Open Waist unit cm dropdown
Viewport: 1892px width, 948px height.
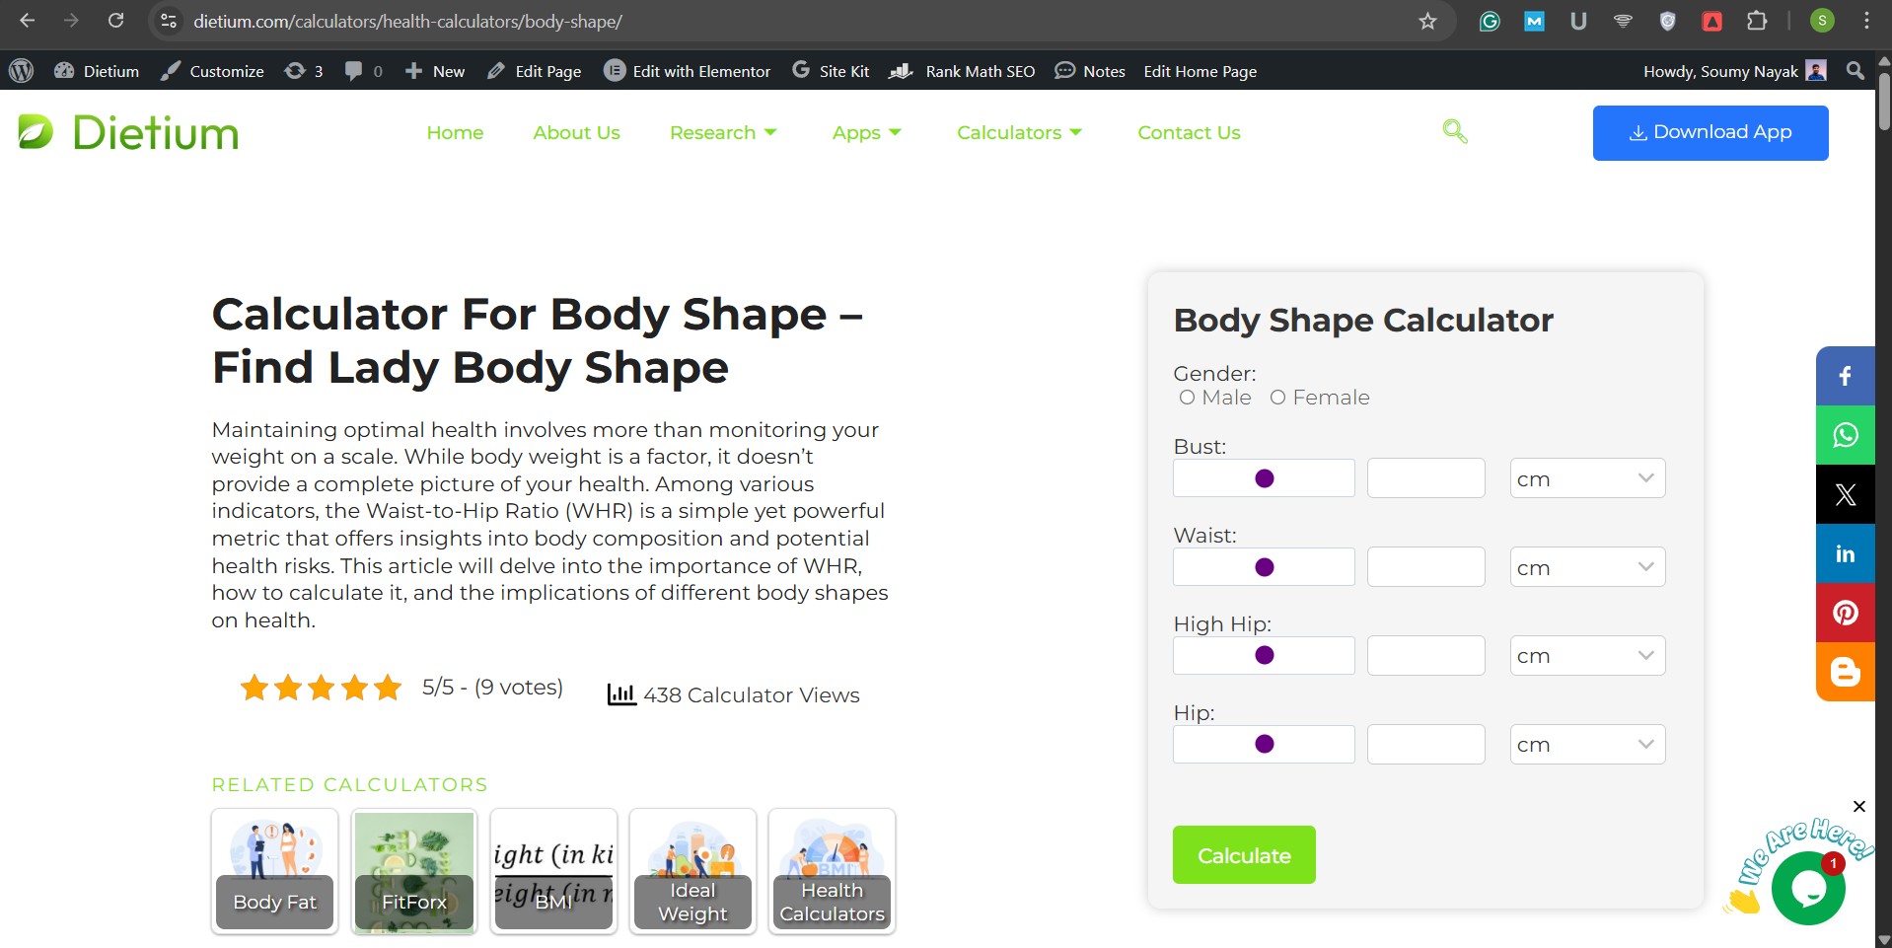point(1586,567)
